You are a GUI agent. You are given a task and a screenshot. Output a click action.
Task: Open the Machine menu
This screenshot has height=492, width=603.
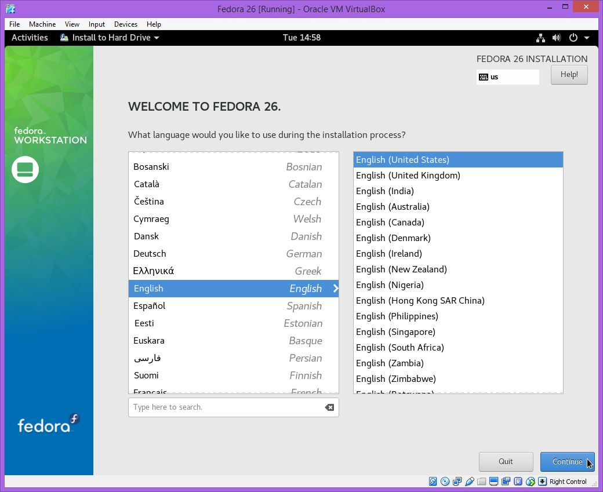[42, 24]
